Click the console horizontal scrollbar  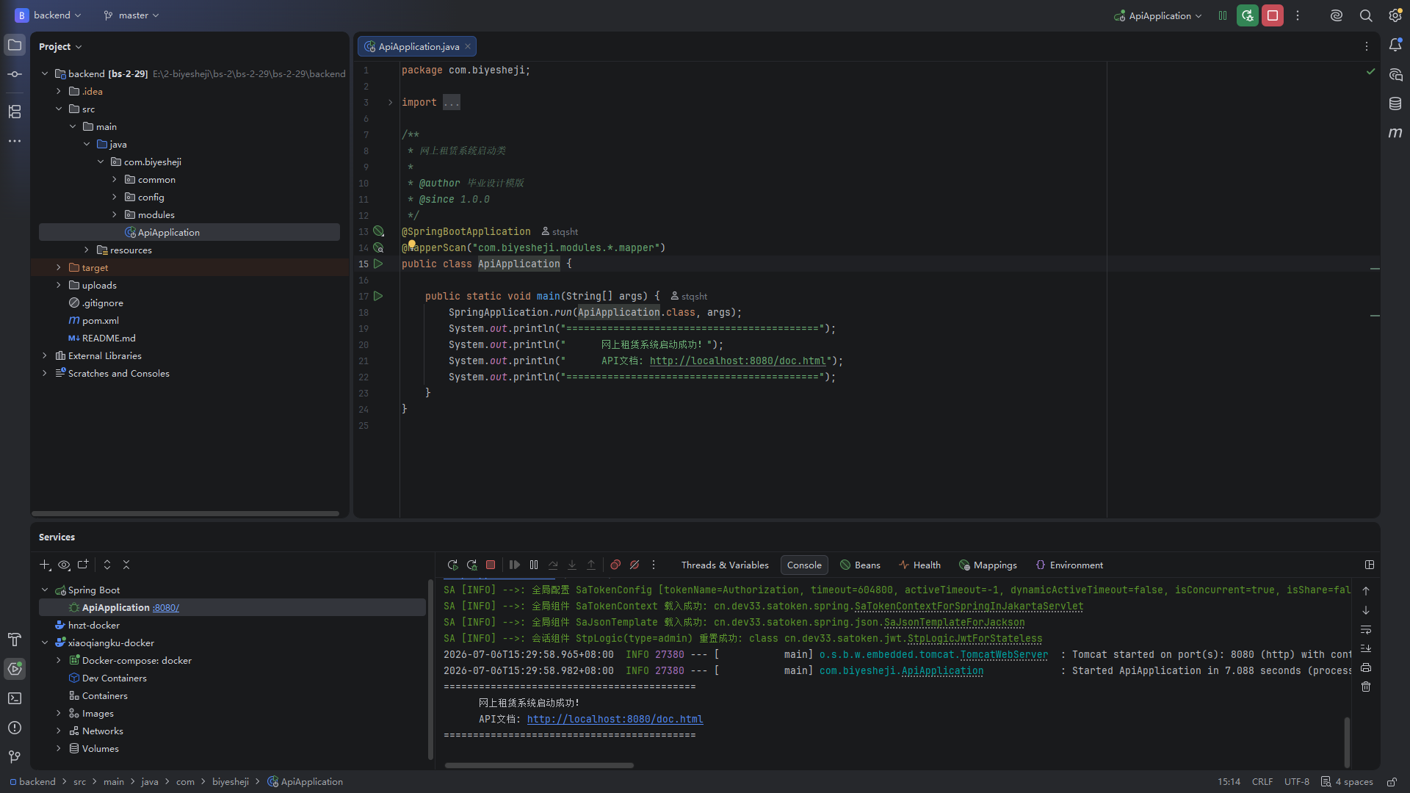point(539,765)
